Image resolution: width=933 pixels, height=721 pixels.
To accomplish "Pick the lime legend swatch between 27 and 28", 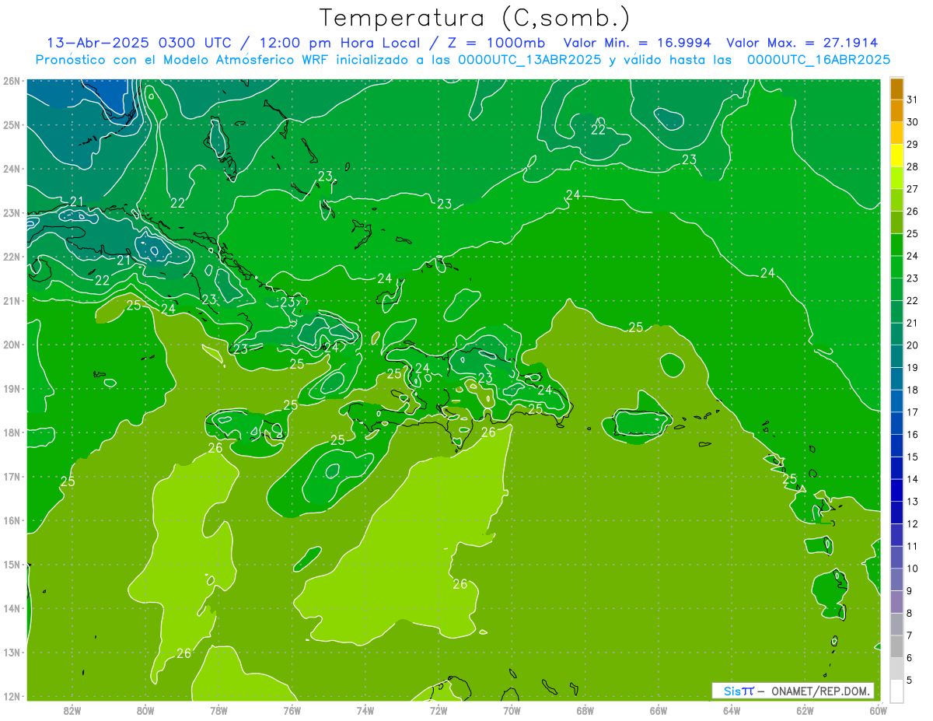I will click(x=896, y=178).
